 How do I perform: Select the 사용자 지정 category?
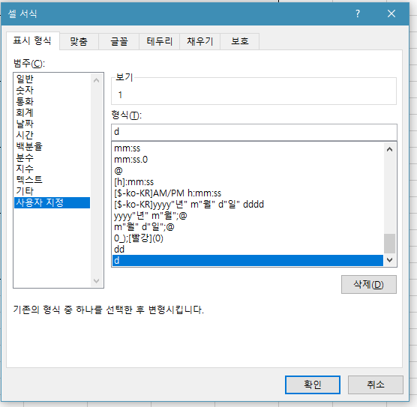click(52, 202)
